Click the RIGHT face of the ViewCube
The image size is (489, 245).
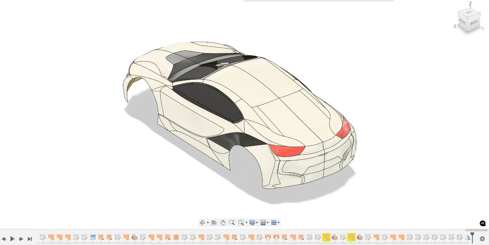pyautogui.click(x=463, y=22)
